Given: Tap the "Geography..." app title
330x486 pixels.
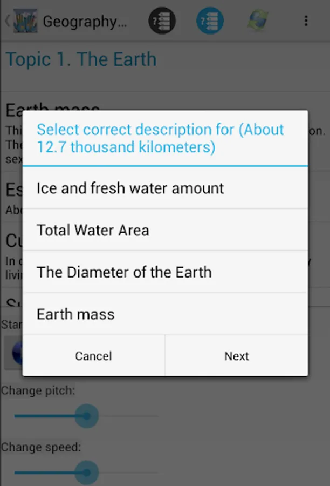Looking at the screenshot, I should coord(85,22).
